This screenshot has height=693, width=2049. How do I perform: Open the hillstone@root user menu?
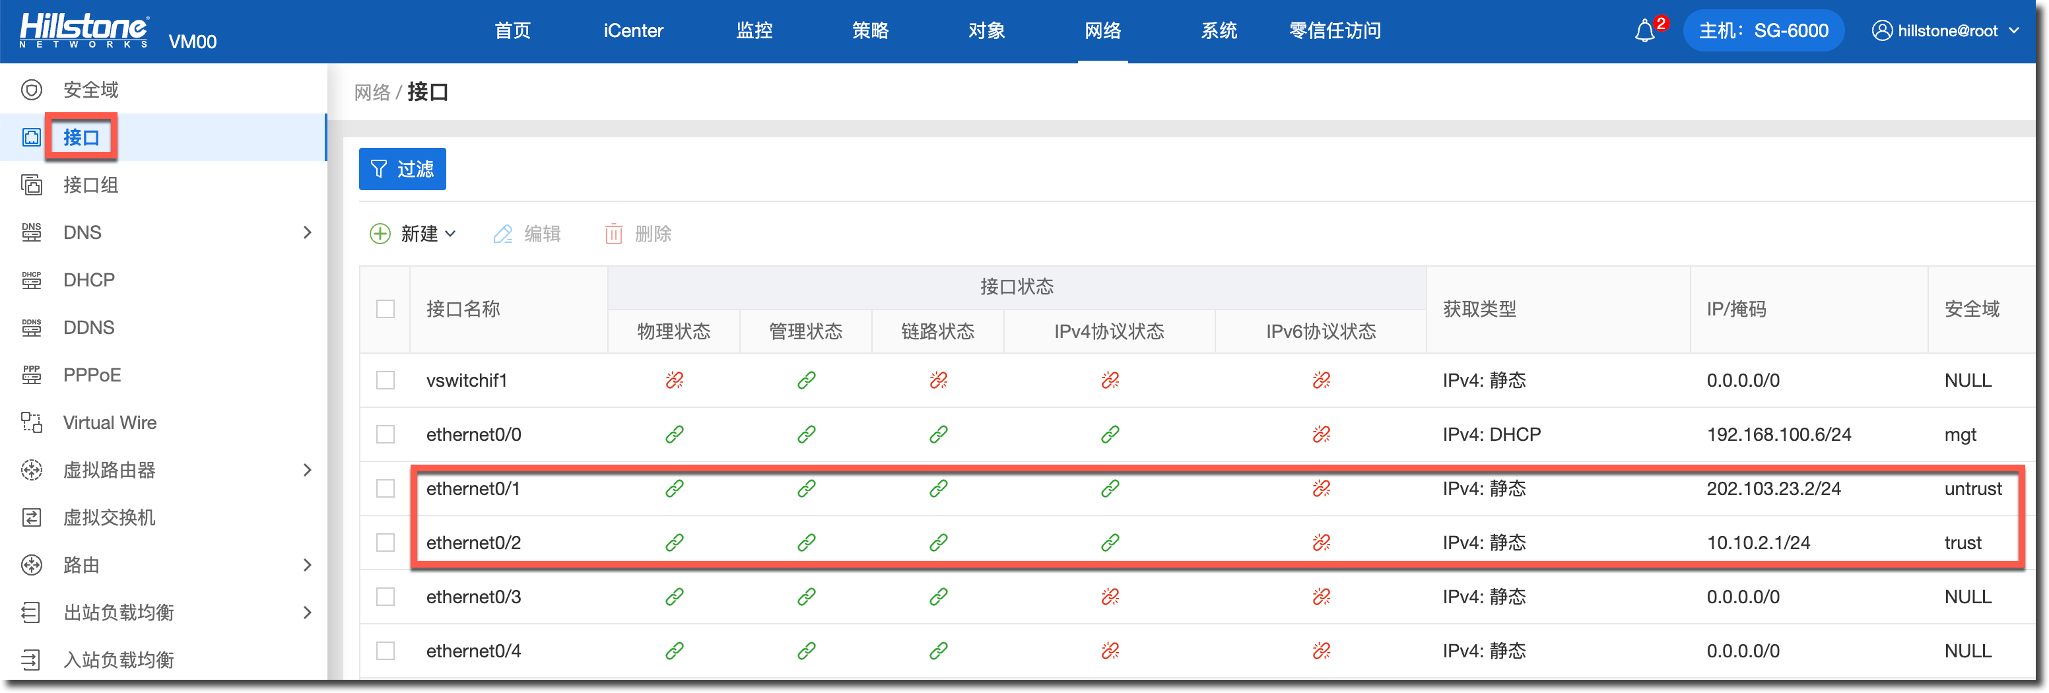(x=1945, y=31)
